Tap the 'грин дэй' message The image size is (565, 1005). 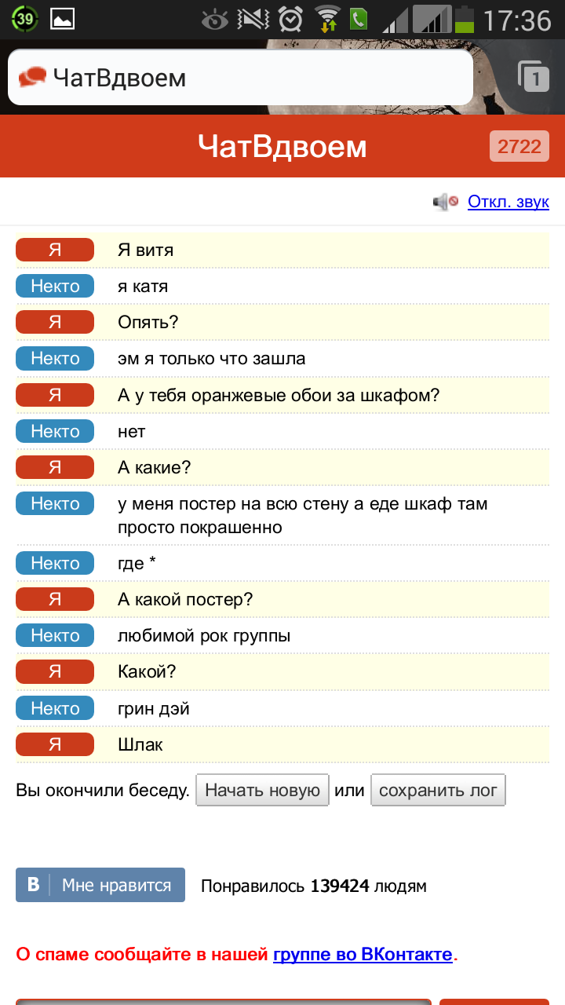pyautogui.click(x=154, y=709)
